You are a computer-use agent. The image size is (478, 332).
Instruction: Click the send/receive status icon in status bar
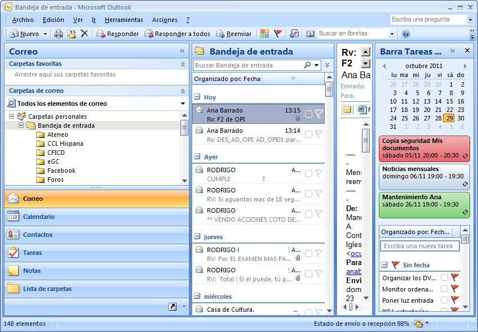tap(419, 324)
